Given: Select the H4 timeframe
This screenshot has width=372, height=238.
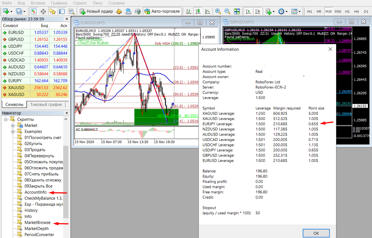Looking at the screenshot, I should click(356, 11).
